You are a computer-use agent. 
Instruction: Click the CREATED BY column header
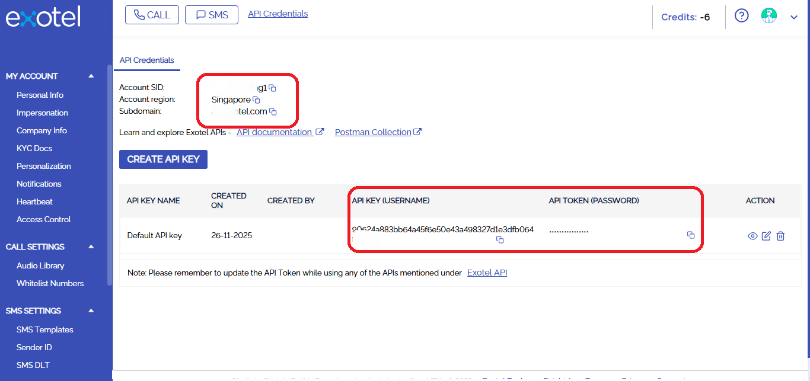point(291,201)
